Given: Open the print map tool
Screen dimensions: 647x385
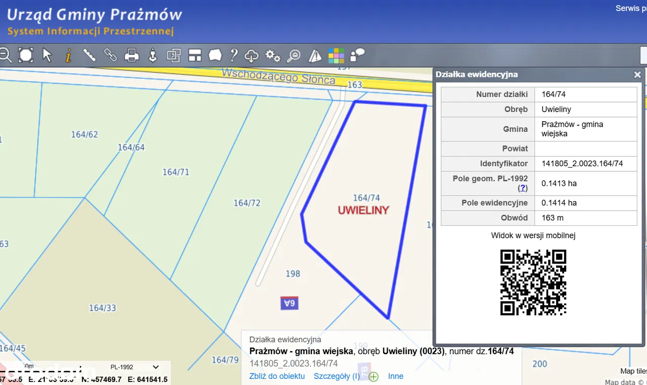Looking at the screenshot, I should [131, 55].
